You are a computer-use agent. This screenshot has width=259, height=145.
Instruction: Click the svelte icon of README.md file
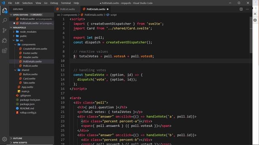point(17,108)
